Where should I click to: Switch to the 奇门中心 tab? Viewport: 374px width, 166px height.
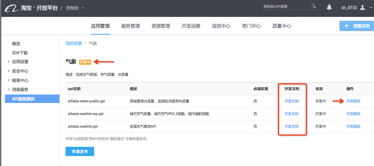point(251,26)
